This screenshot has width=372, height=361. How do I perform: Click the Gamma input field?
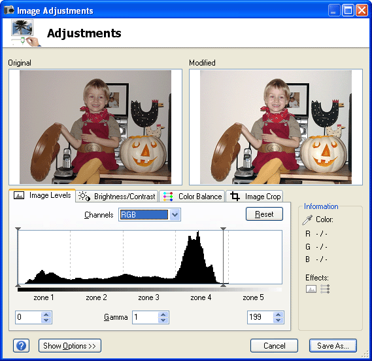tap(145, 317)
